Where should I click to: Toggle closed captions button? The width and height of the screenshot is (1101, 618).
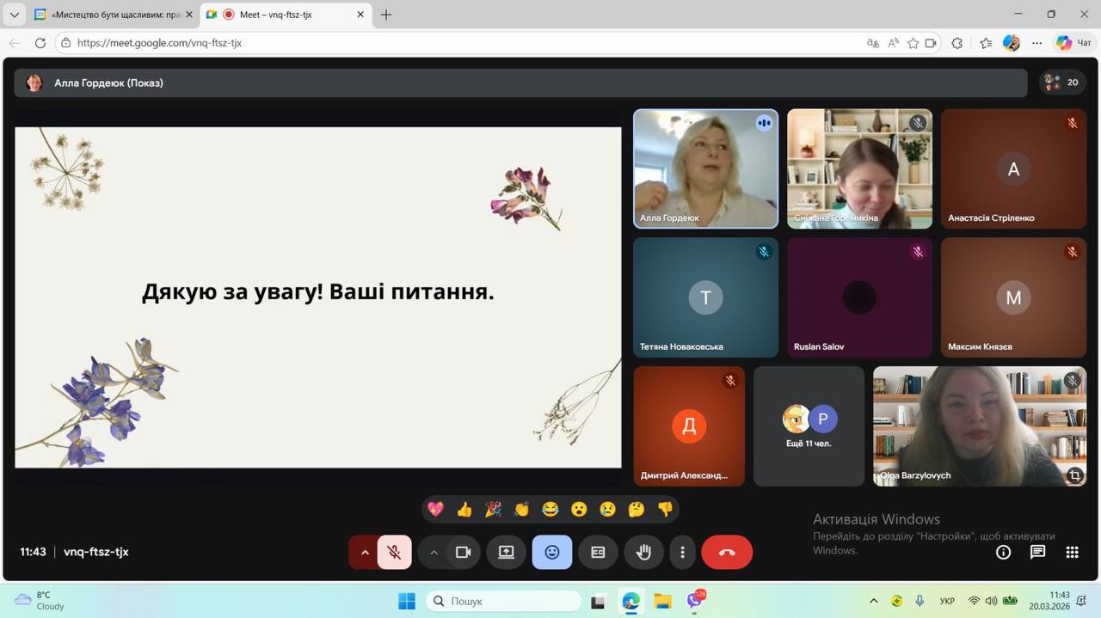point(598,553)
